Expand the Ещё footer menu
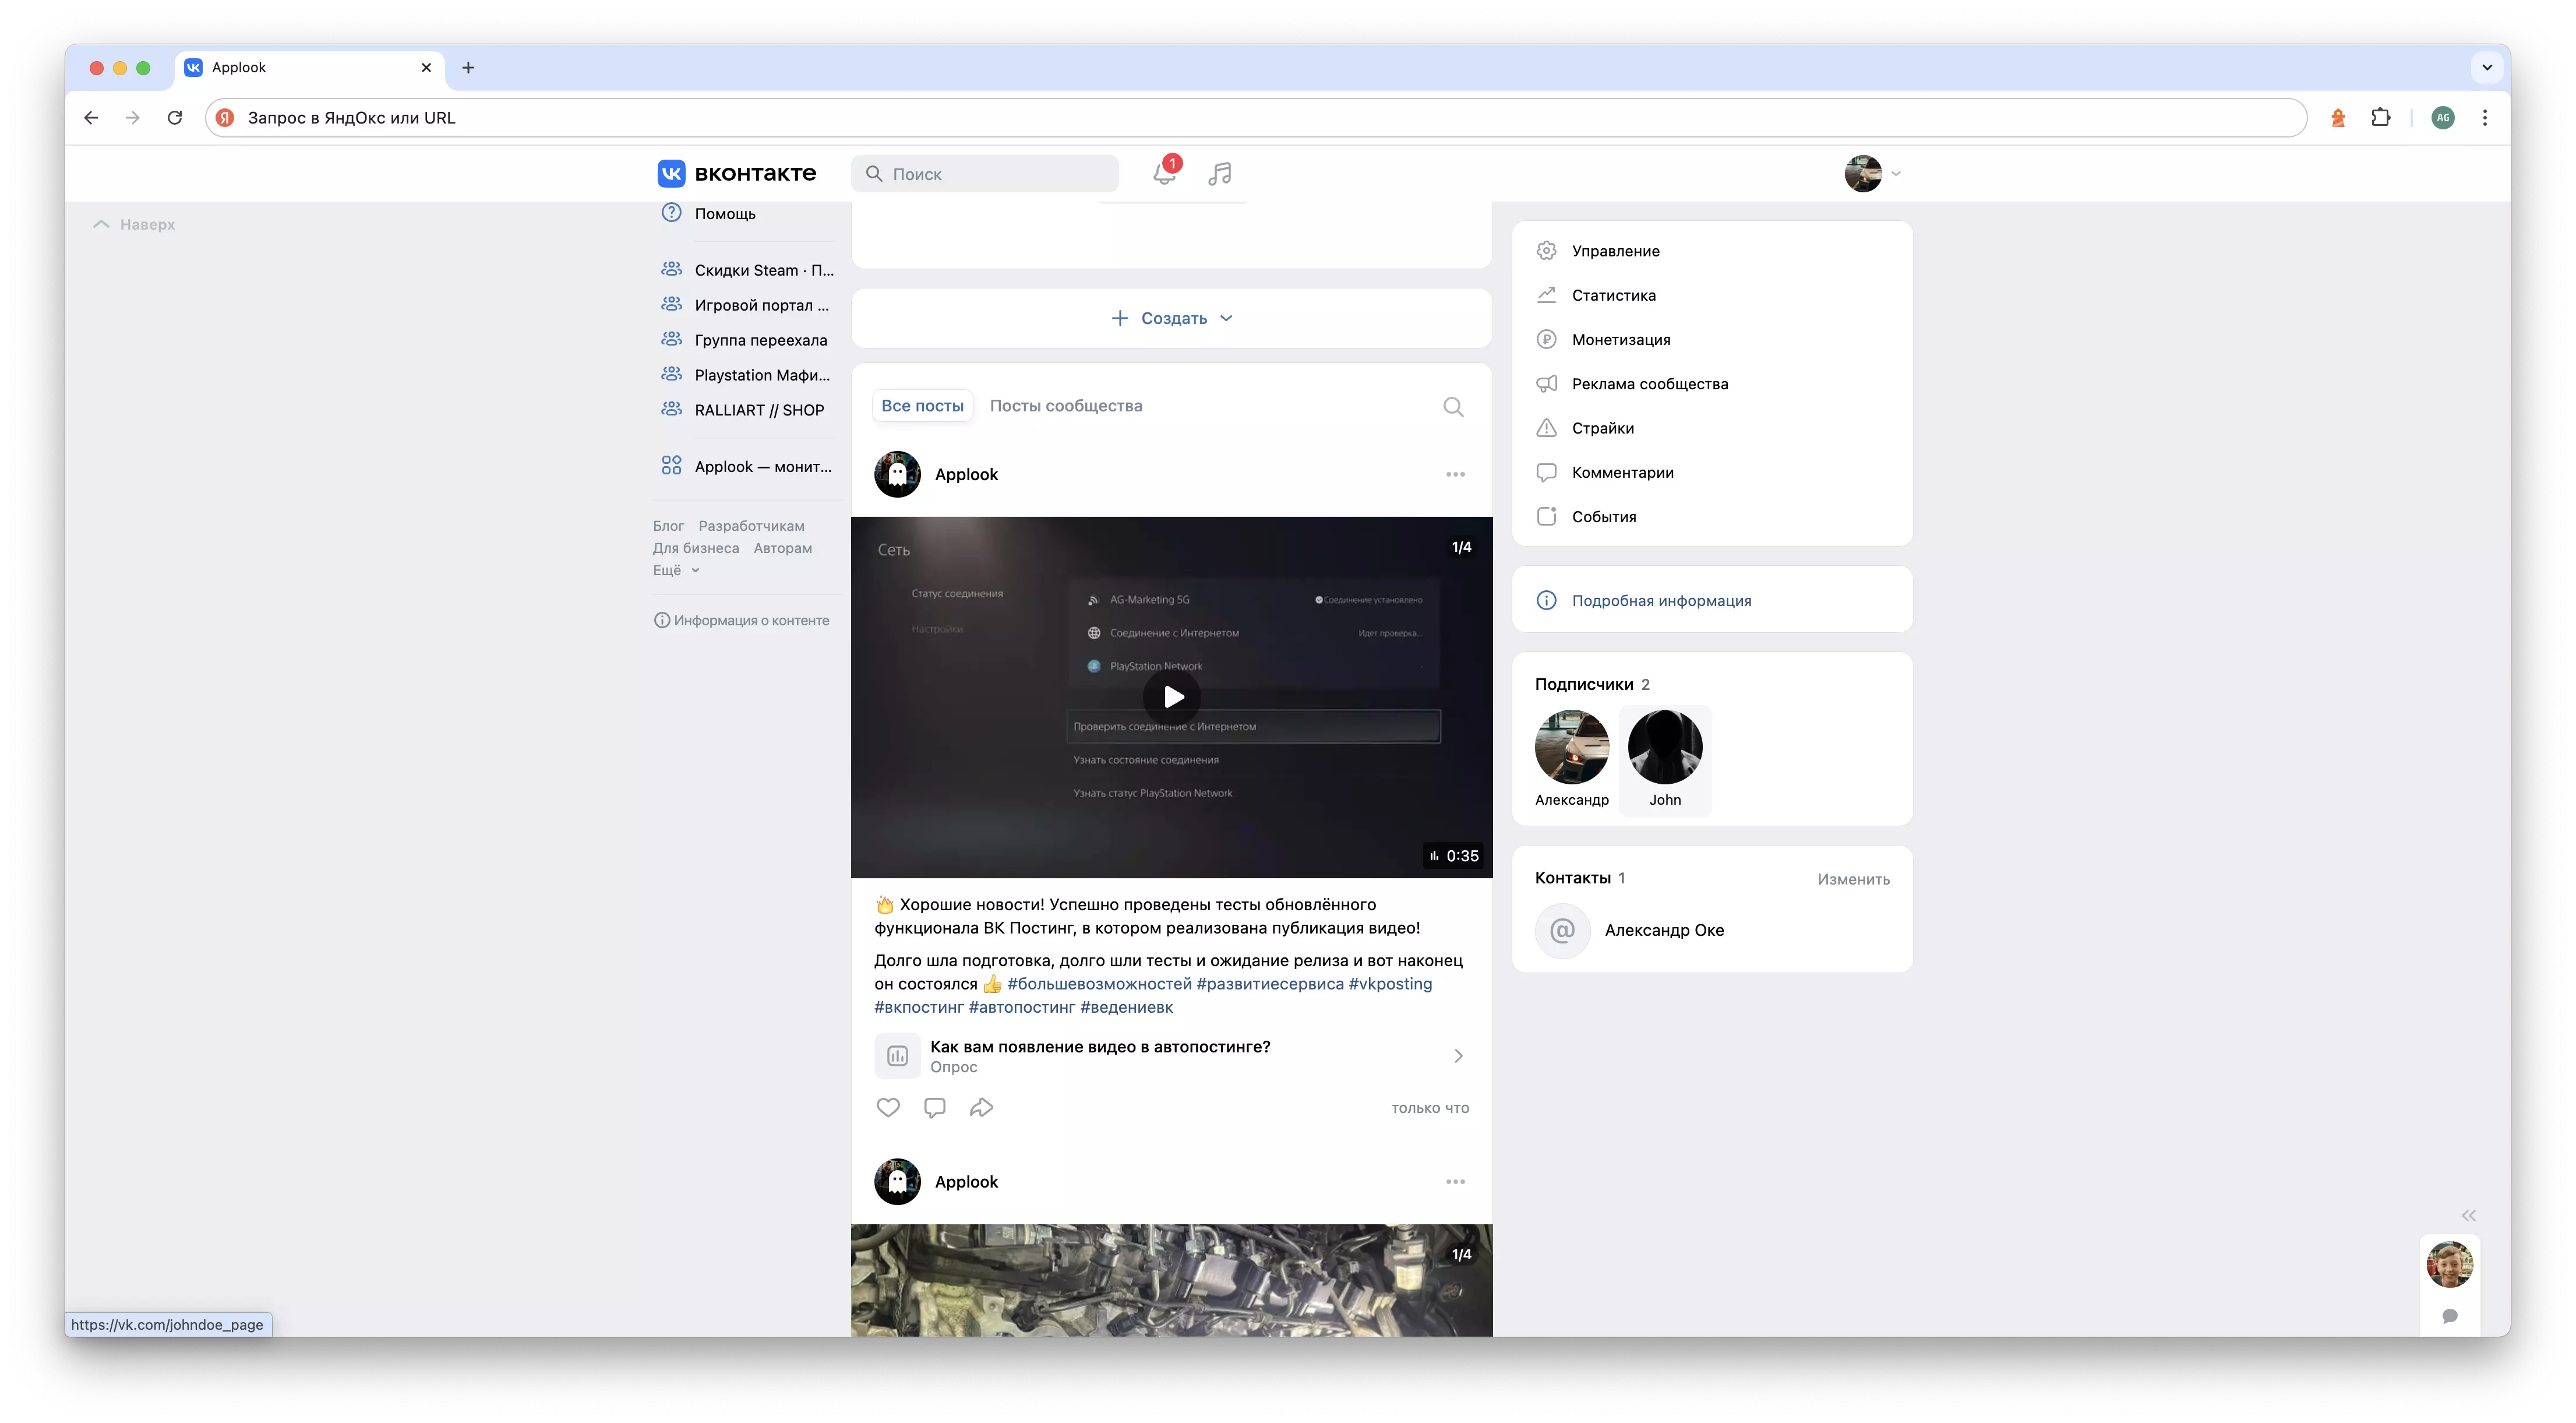This screenshot has height=1423, width=2576. click(676, 570)
